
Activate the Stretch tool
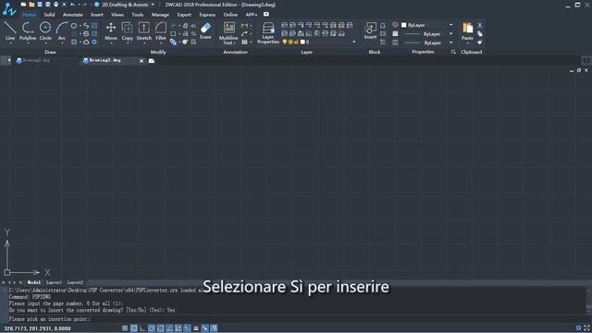pyautogui.click(x=144, y=31)
